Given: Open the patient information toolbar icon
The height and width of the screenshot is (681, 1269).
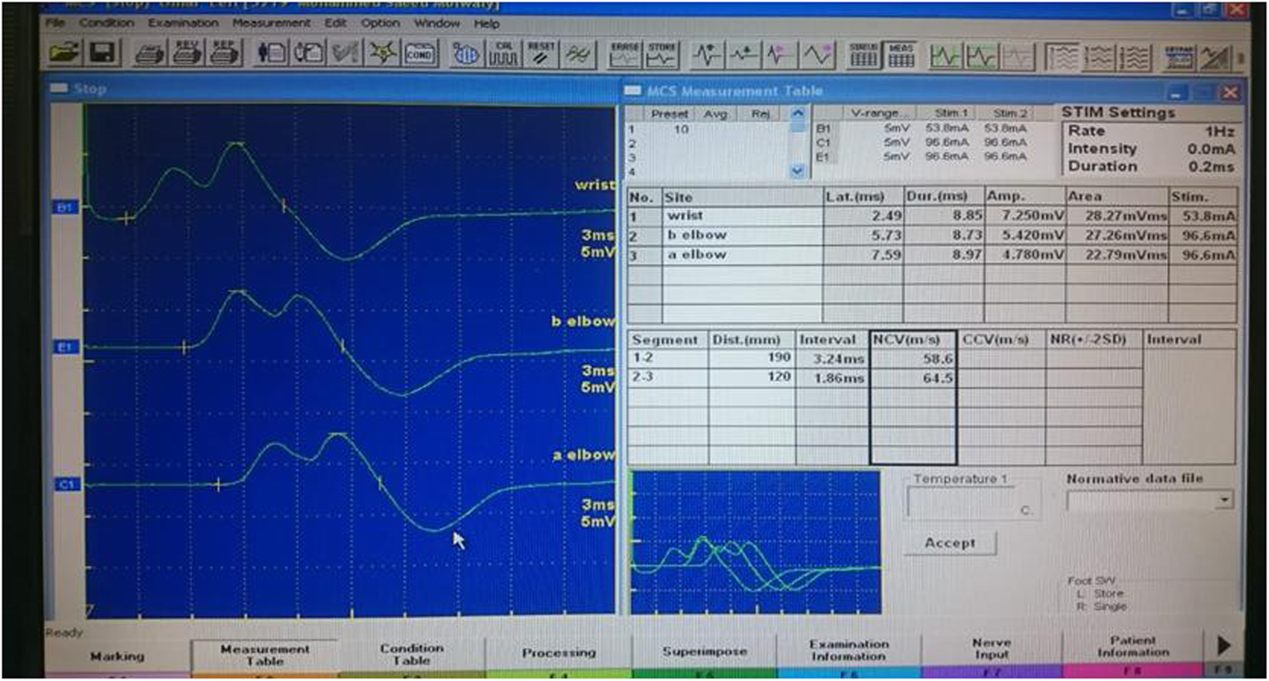Looking at the screenshot, I should pos(272,53).
